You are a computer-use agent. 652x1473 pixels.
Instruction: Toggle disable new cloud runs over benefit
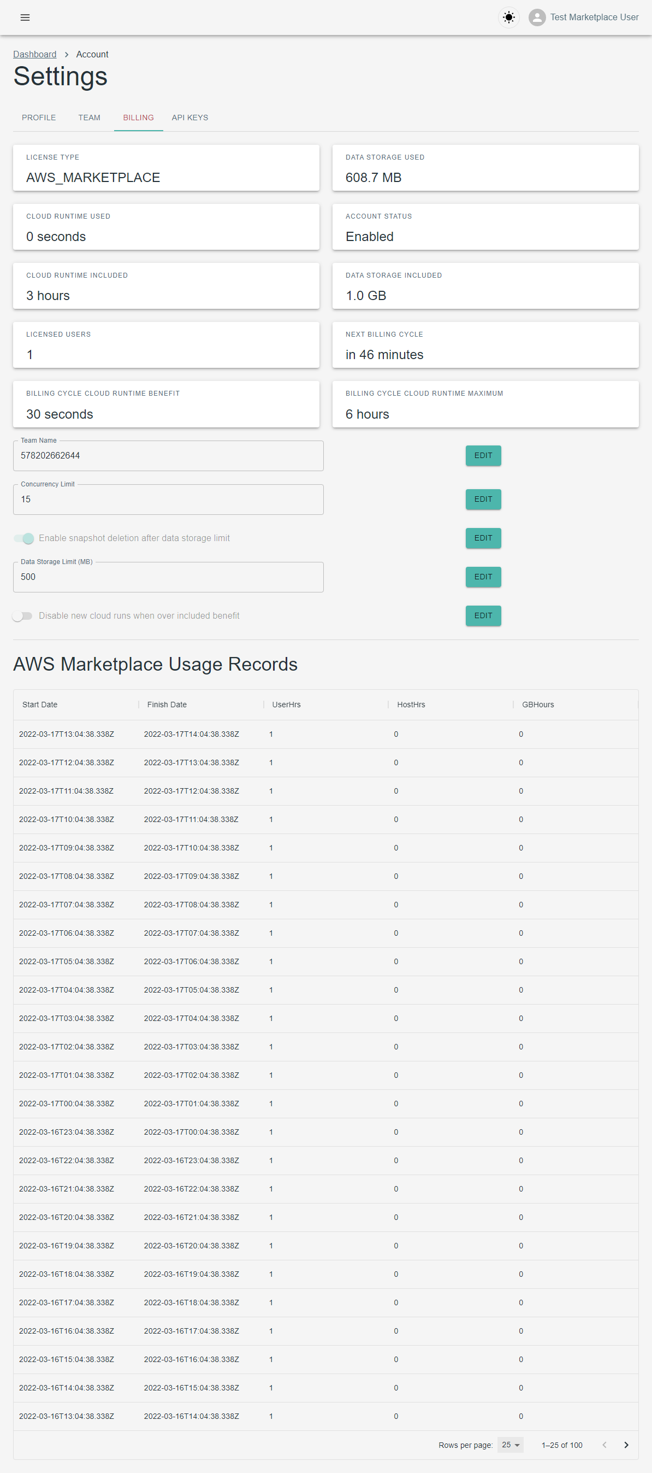click(x=23, y=616)
